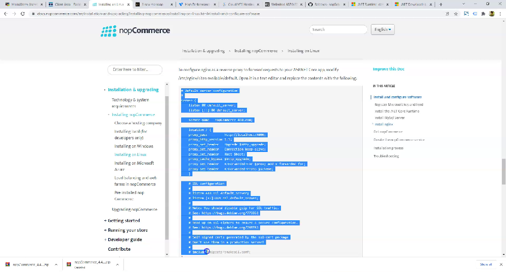
Task: Open the browser three-dot menu
Action: pos(500,14)
